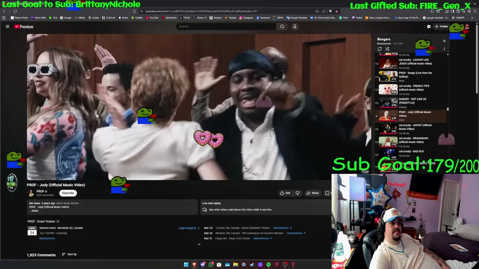This screenshot has width=479, height=269.
Task: Open Settings gear in taskbar
Action: 244,265
